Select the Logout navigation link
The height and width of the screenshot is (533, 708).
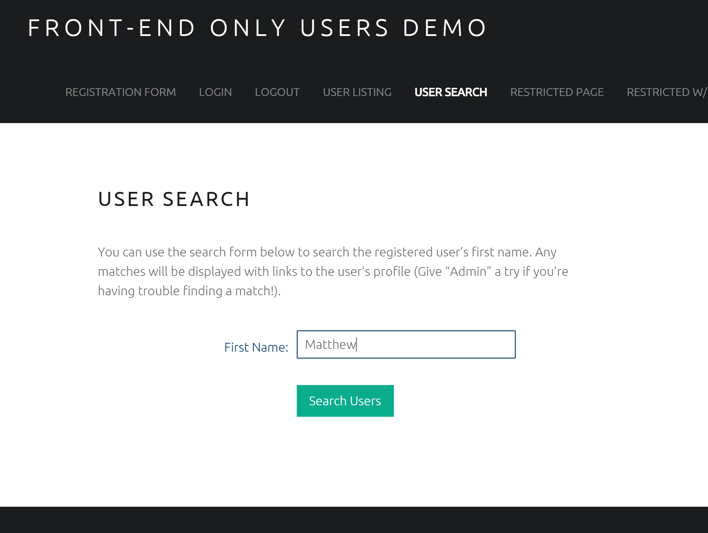pyautogui.click(x=277, y=92)
